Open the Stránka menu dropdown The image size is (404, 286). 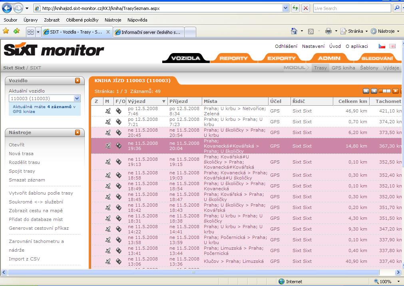coord(366,31)
